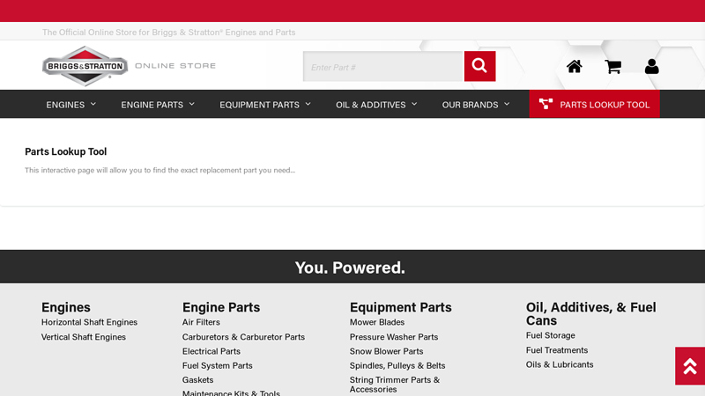Expand the Oil & Additives menu chevron

[414, 104]
